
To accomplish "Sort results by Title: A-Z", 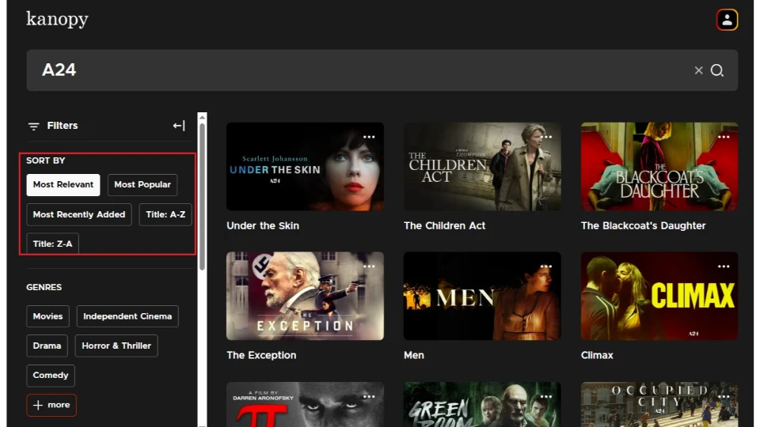I will click(165, 215).
